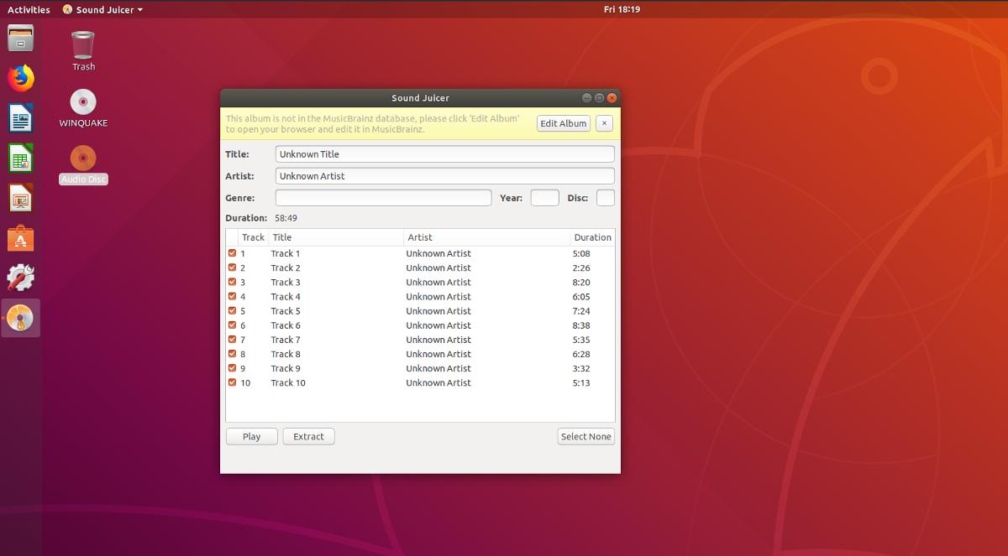This screenshot has width=1008, height=556.
Task: Open the Sound Juicer app icon in dock
Action: pyautogui.click(x=20, y=317)
